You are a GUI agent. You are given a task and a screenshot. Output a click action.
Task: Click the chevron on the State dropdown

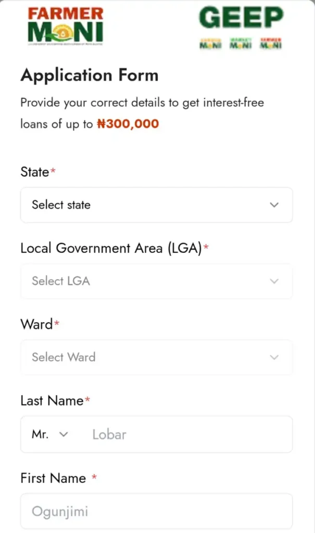tap(274, 205)
